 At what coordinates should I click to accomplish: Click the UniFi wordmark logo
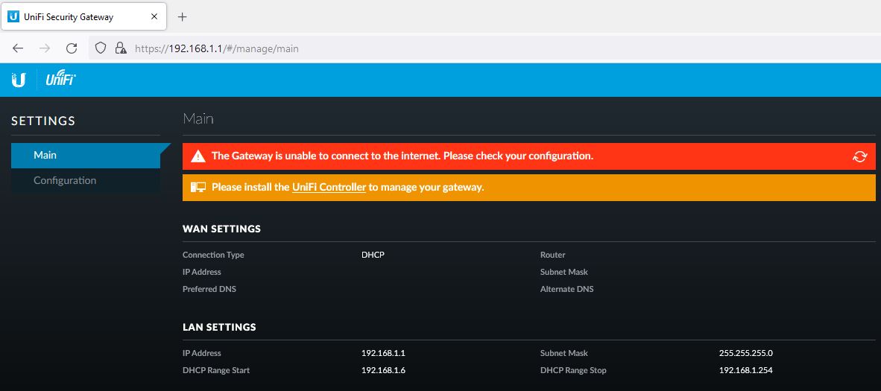[x=60, y=80]
